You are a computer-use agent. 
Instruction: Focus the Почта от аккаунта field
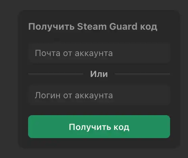tap(99, 53)
